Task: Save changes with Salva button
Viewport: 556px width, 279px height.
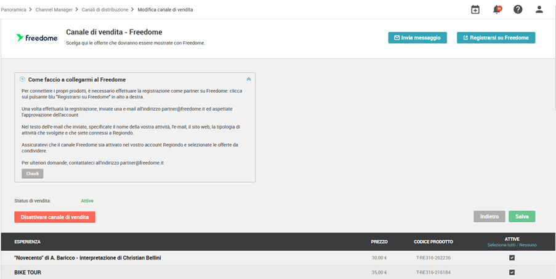Action: point(522,216)
